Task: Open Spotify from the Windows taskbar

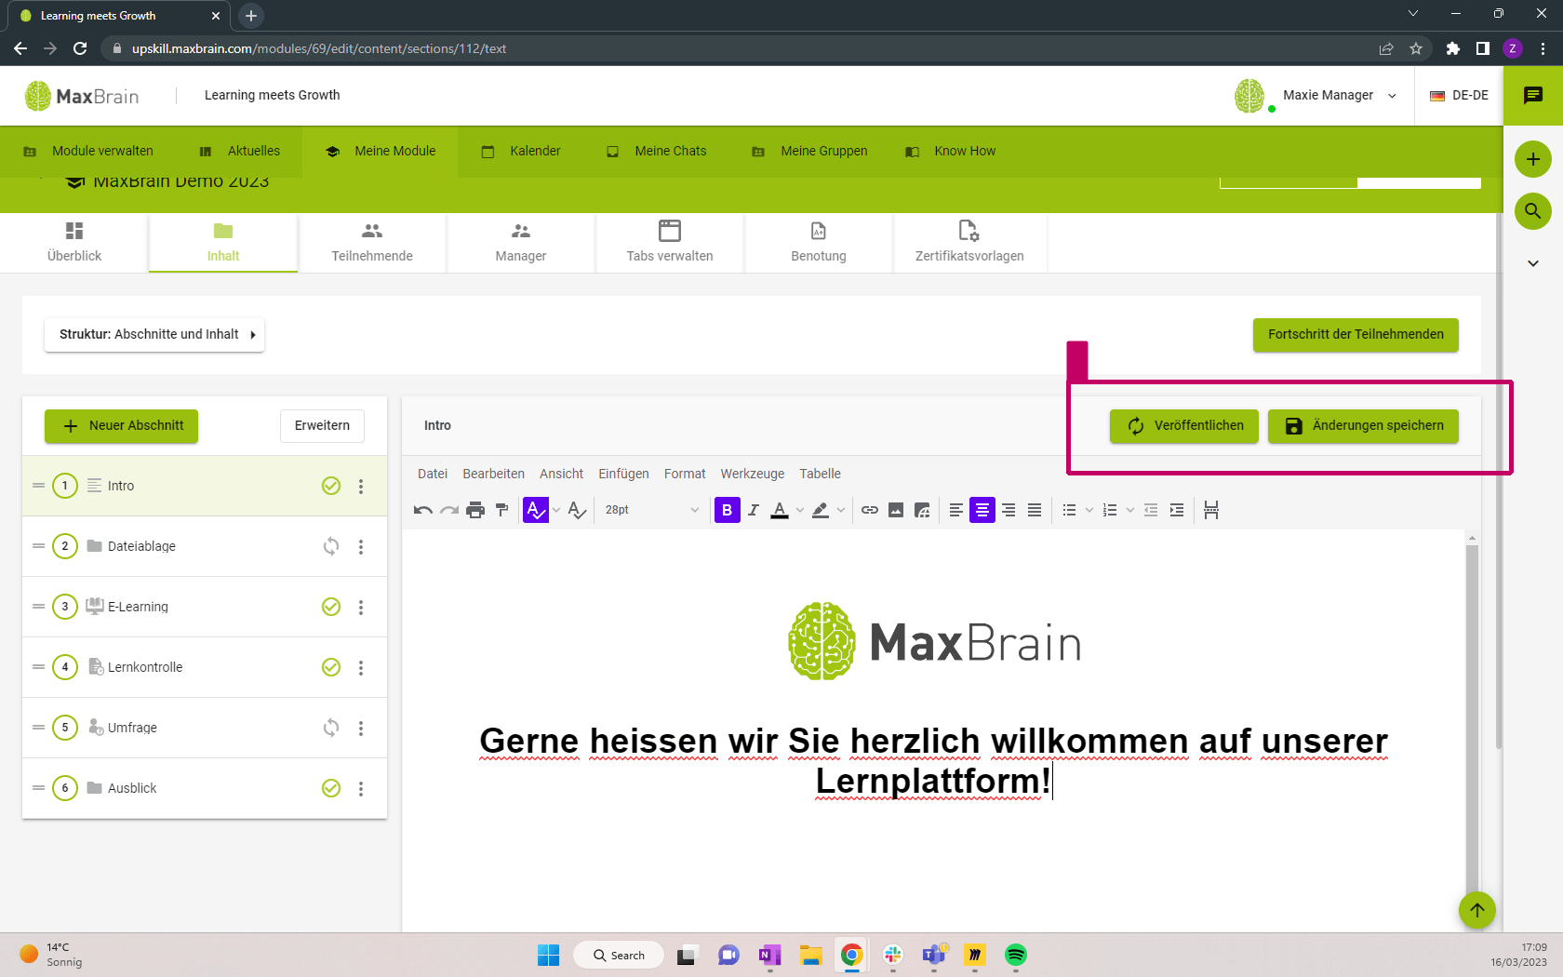Action: (1016, 955)
